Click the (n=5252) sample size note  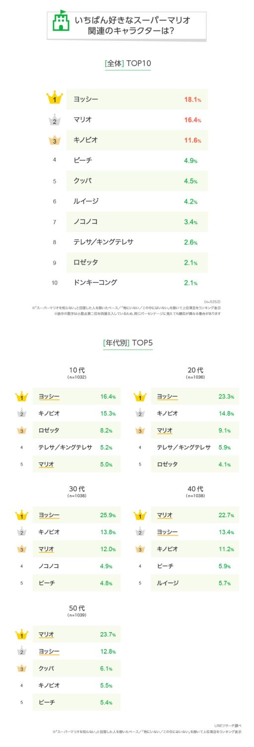[212, 301]
